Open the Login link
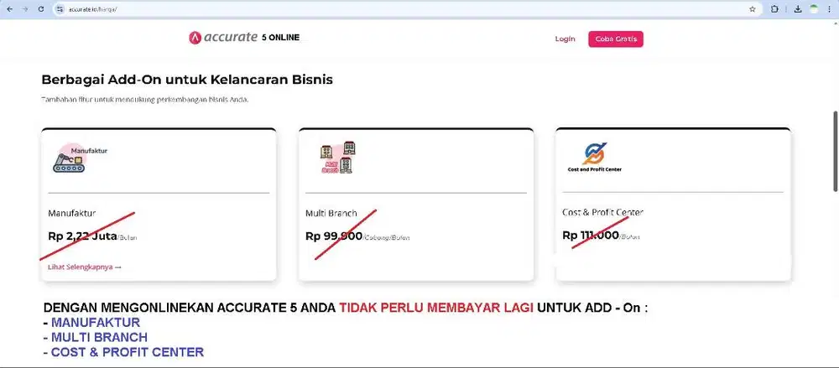Viewport: 839px width, 368px height. point(565,39)
